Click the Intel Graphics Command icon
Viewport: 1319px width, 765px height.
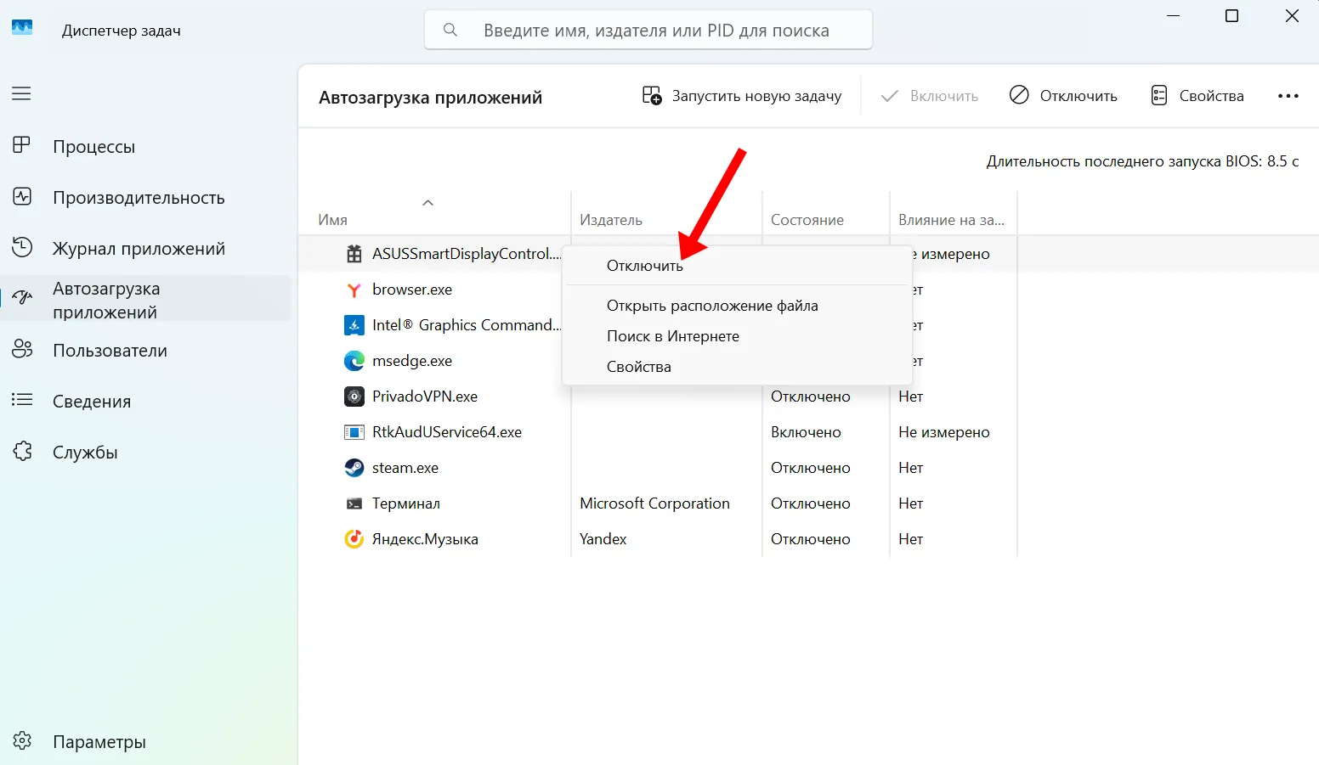(354, 325)
